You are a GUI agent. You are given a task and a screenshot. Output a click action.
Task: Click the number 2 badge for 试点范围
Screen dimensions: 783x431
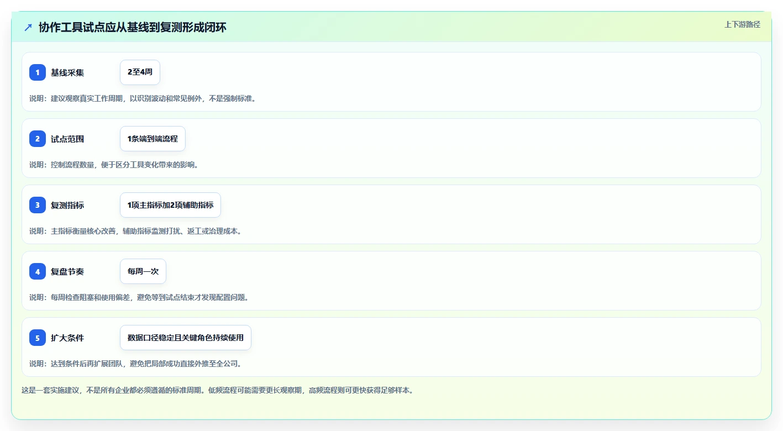[38, 139]
